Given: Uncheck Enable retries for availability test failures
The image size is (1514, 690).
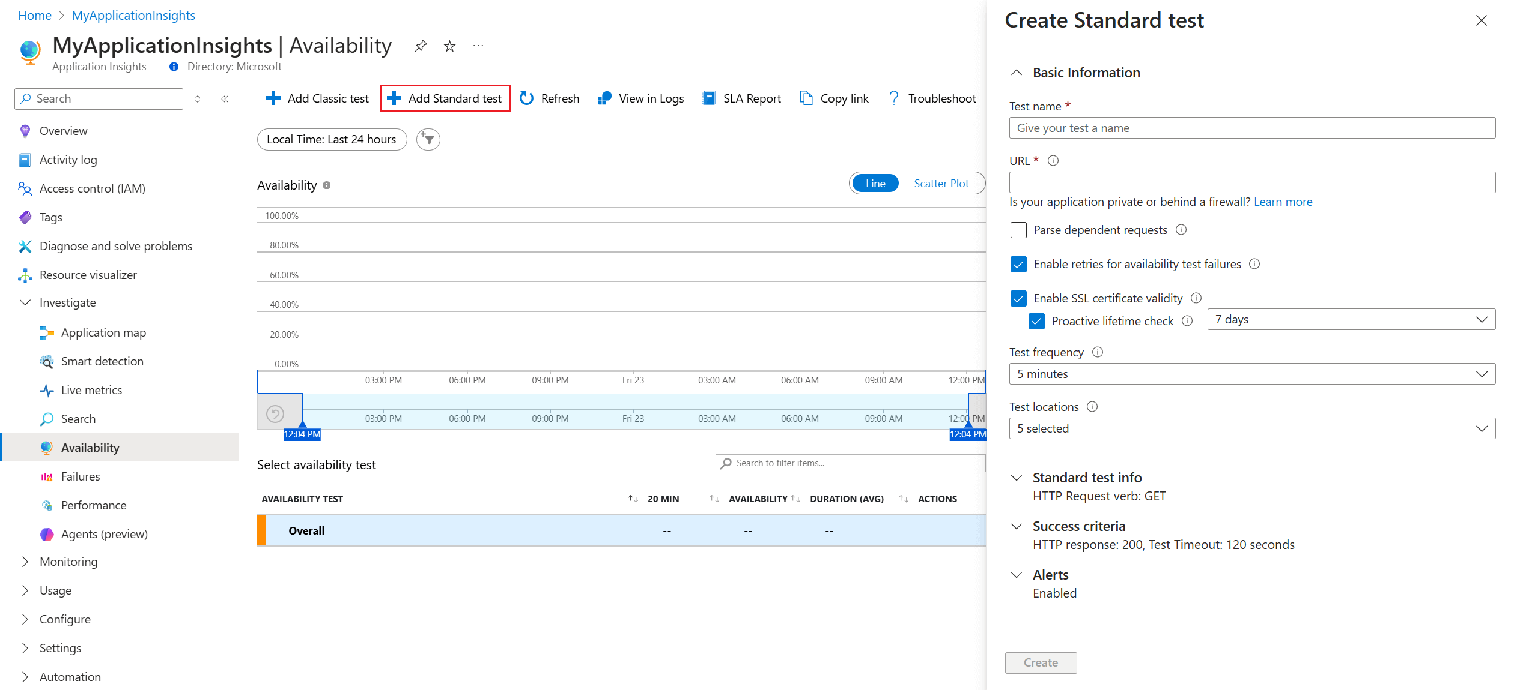Looking at the screenshot, I should [x=1018, y=265].
